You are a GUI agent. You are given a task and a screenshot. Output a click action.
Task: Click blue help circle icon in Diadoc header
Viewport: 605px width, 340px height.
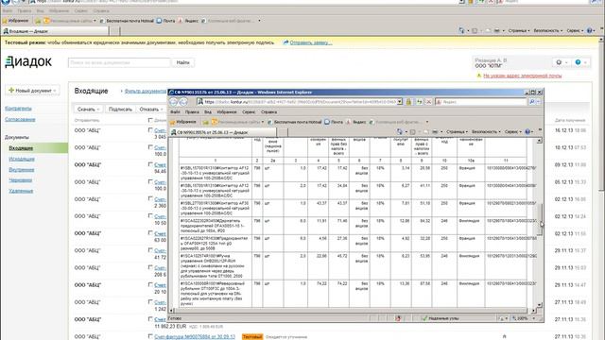pos(578,62)
